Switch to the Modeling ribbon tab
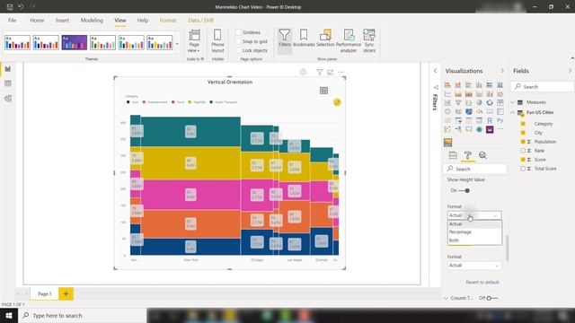 click(x=92, y=20)
